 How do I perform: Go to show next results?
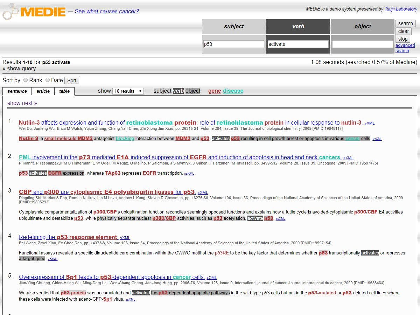[22, 103]
